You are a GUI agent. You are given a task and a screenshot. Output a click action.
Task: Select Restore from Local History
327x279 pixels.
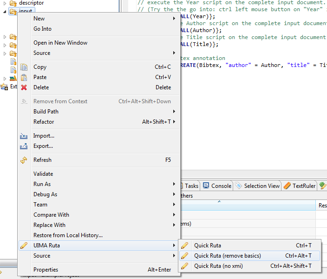[x=68, y=235]
